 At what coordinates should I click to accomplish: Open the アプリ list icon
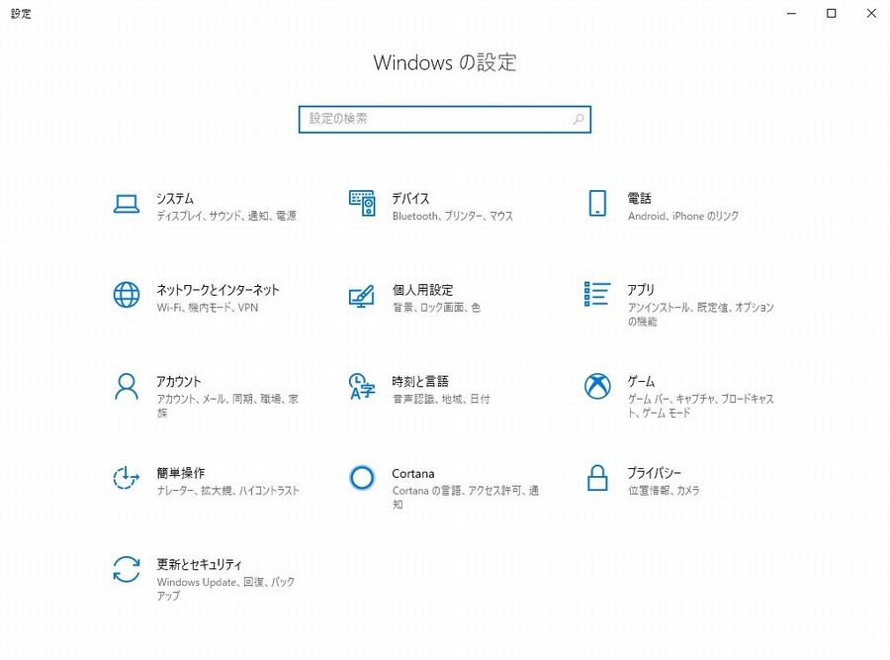pos(597,294)
